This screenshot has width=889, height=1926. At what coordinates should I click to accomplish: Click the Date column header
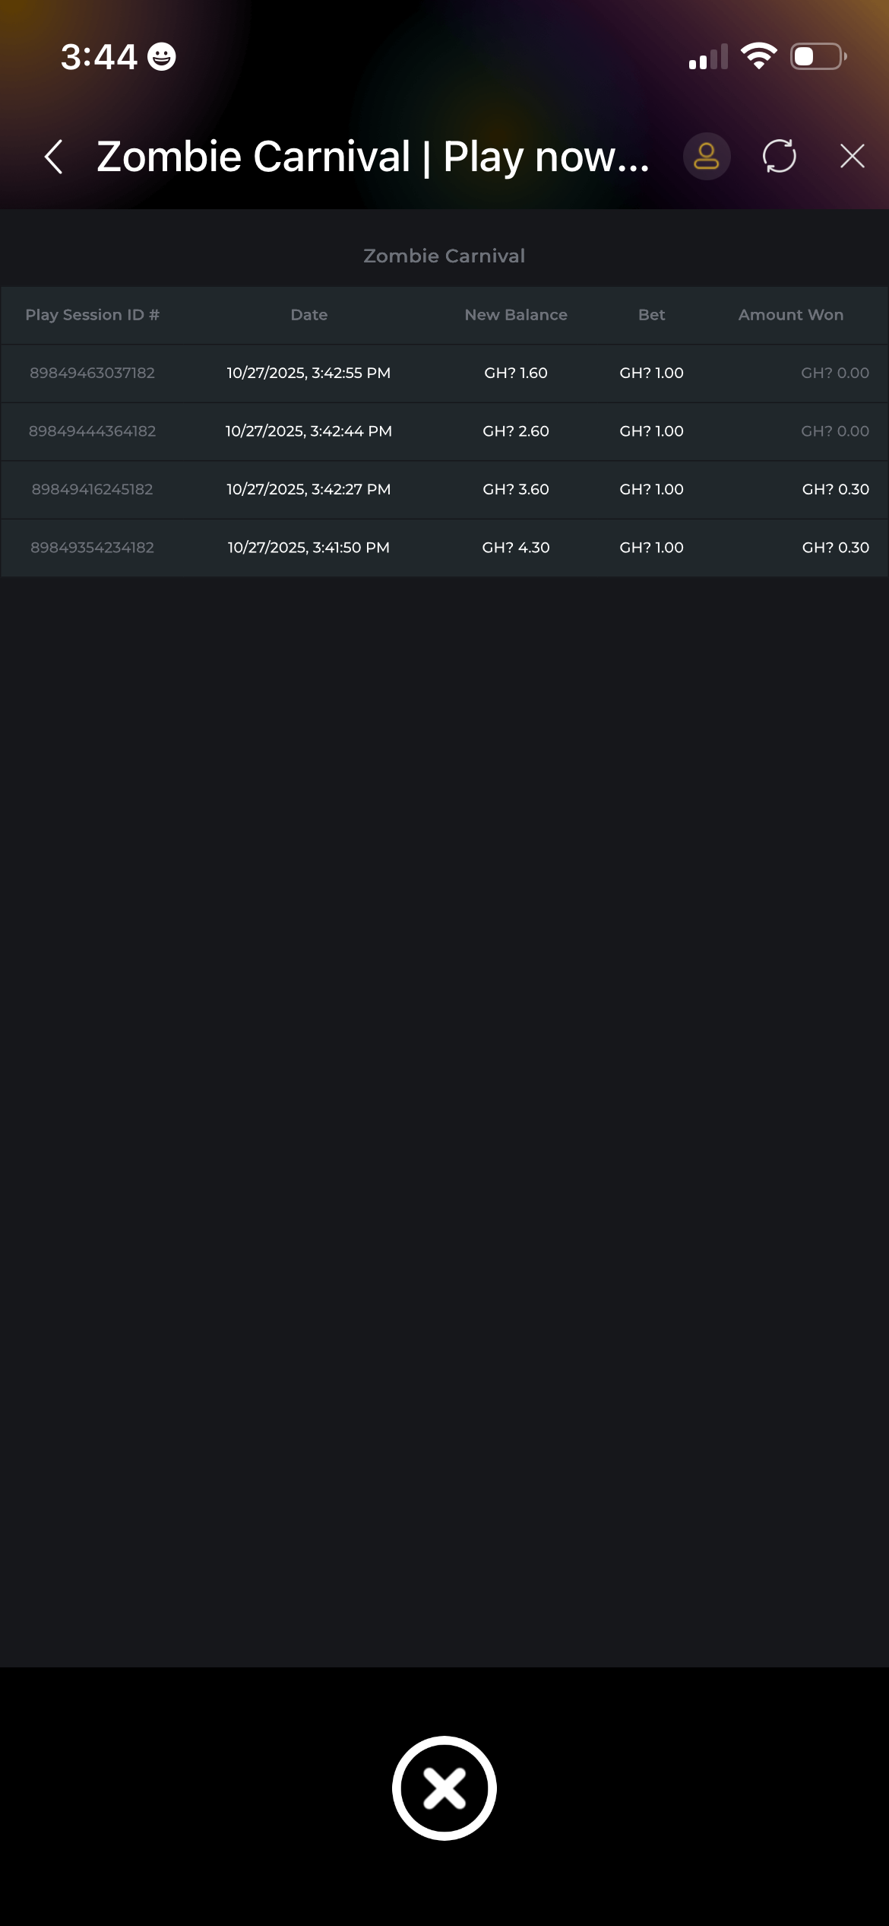click(308, 315)
